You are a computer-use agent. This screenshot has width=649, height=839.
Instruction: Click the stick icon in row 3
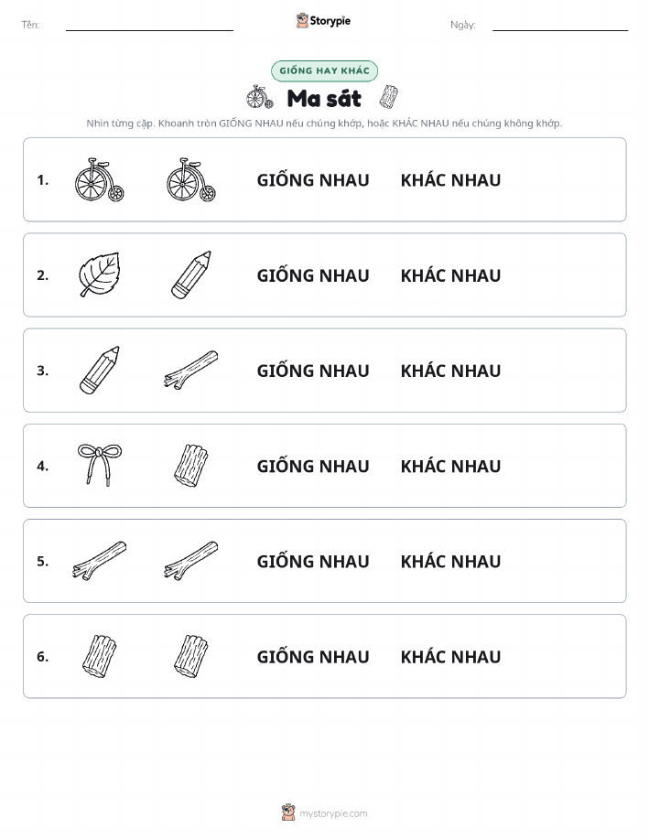click(x=191, y=370)
